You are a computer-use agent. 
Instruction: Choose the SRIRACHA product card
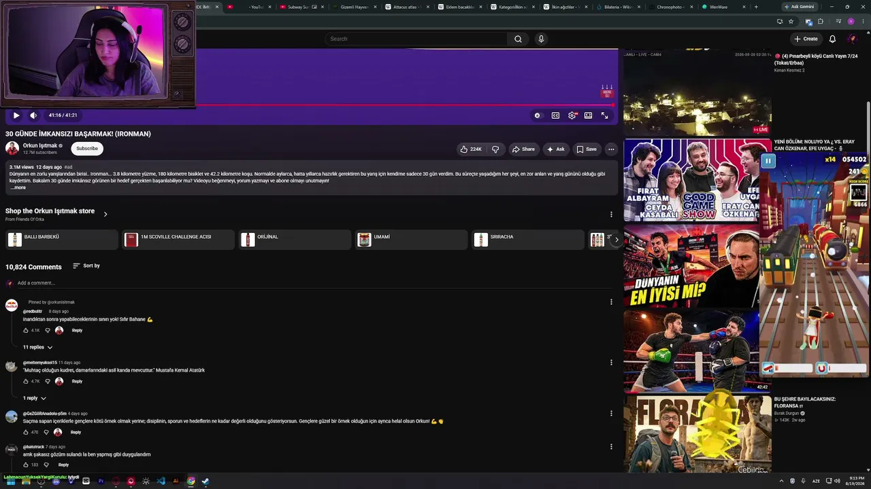coord(527,239)
